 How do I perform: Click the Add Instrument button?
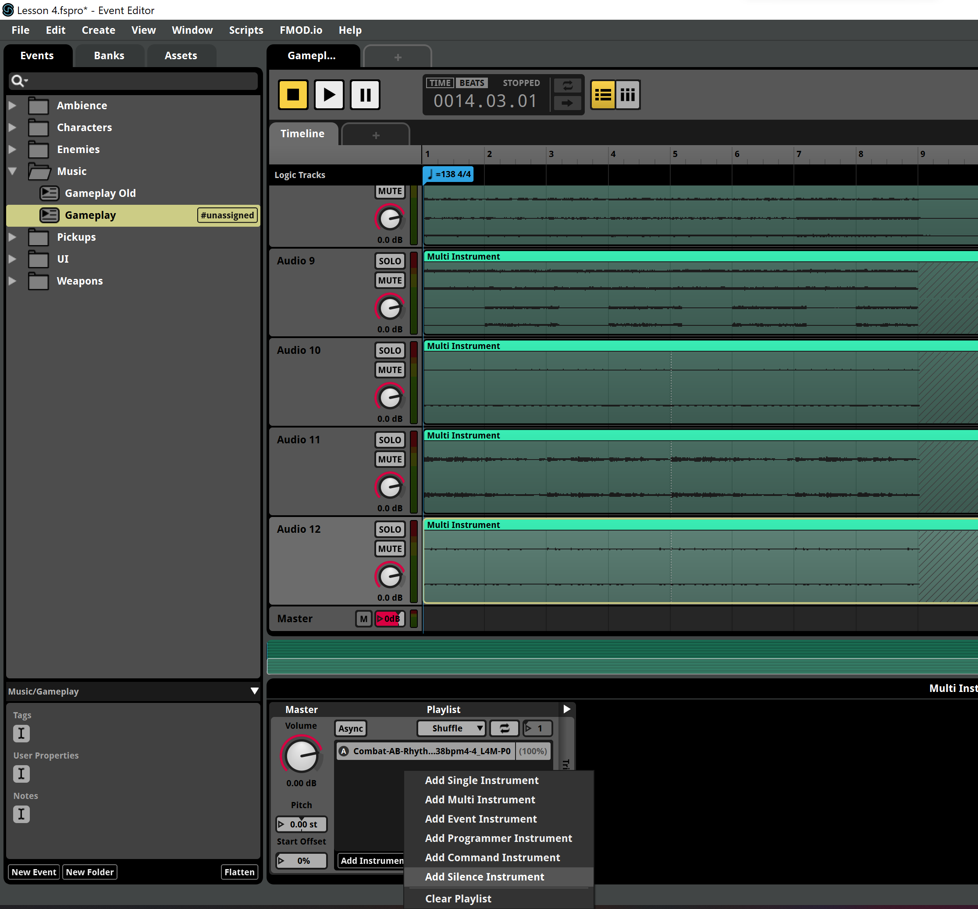[x=370, y=860]
